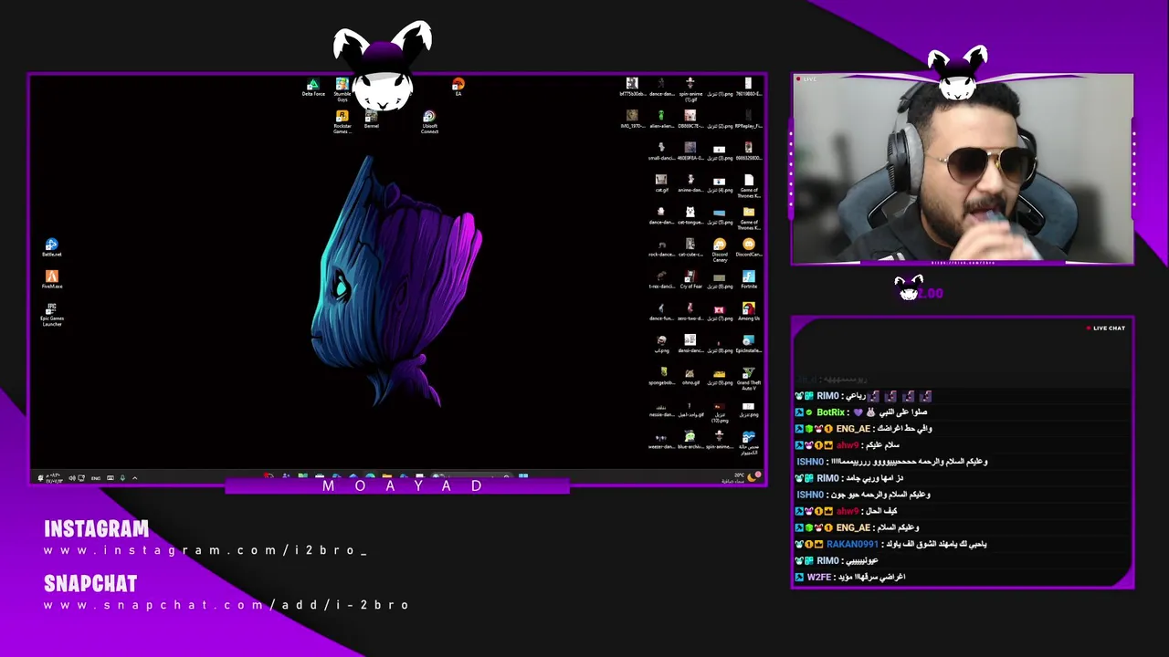Click the streamer webcam feed
The width and height of the screenshot is (1169, 657).
963,170
